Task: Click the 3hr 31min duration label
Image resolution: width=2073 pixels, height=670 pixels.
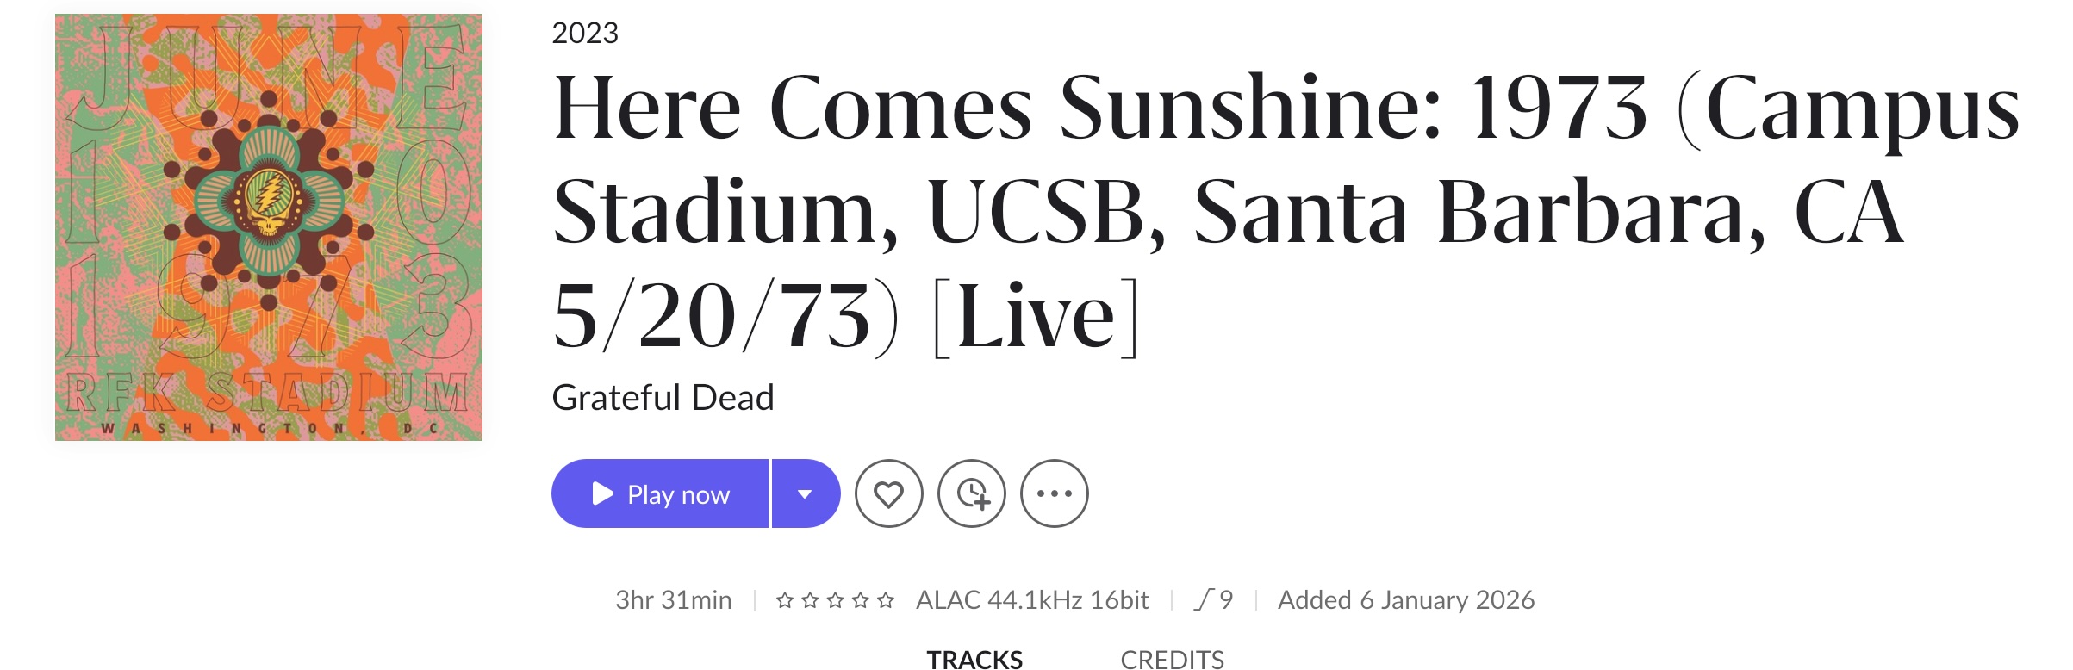Action: click(673, 600)
